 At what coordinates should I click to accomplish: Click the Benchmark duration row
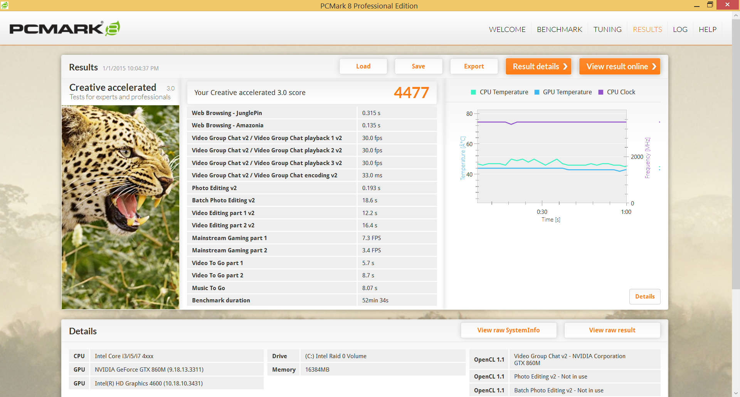tap(312, 300)
